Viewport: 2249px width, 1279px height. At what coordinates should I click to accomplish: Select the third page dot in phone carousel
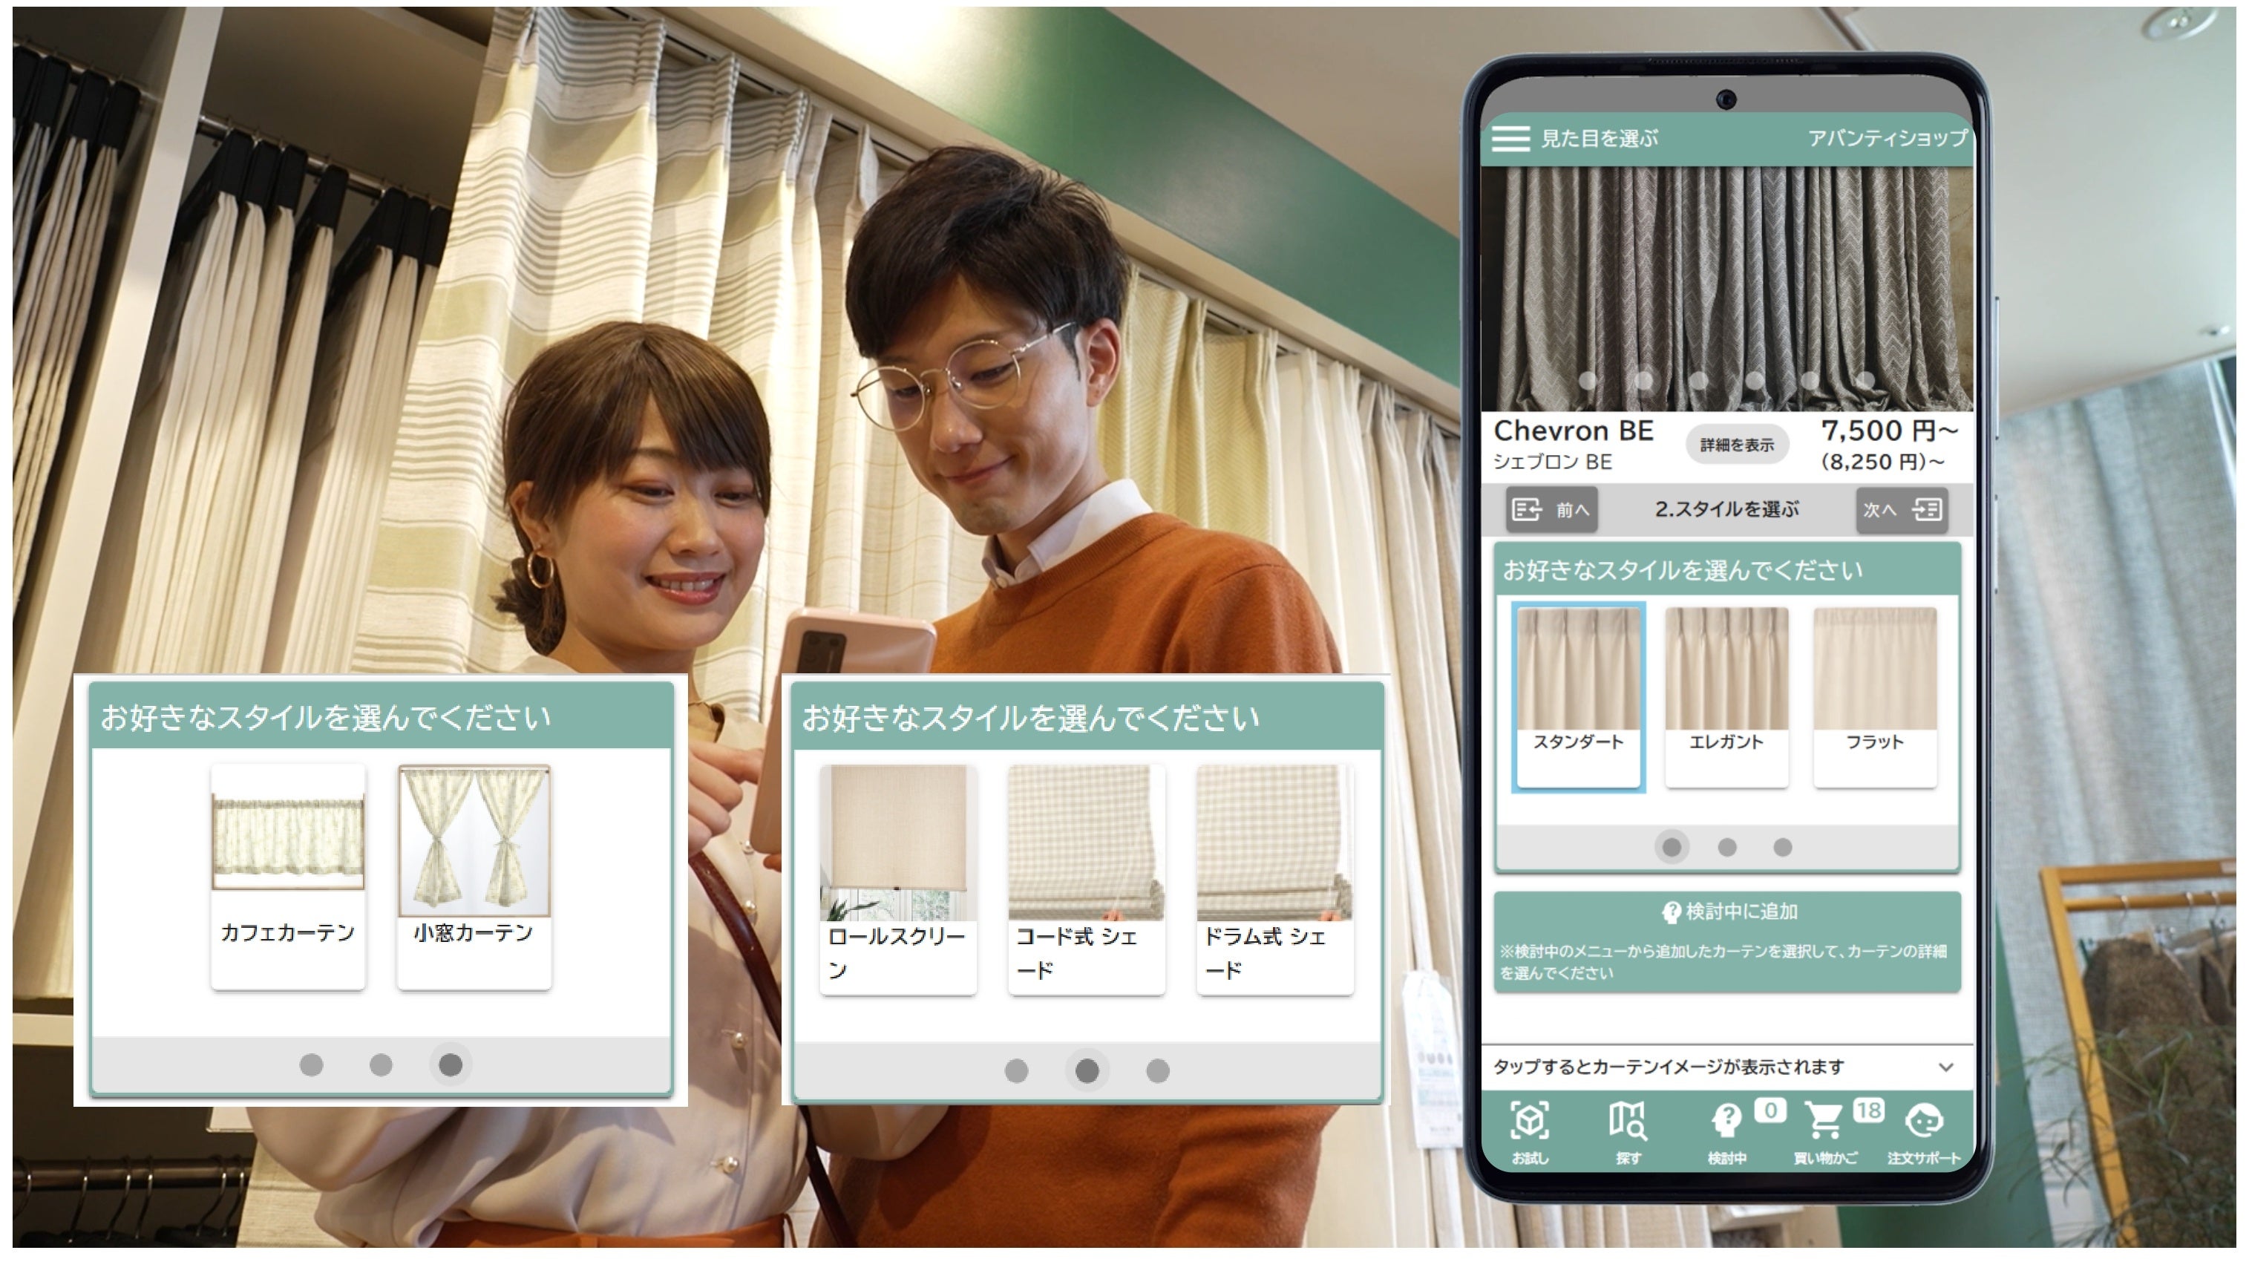point(1782,847)
